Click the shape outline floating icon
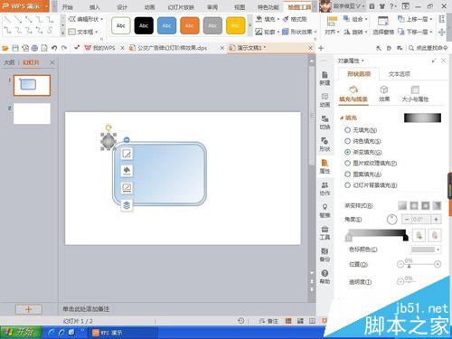Viewport: 452px width, 339px height. coord(127,154)
